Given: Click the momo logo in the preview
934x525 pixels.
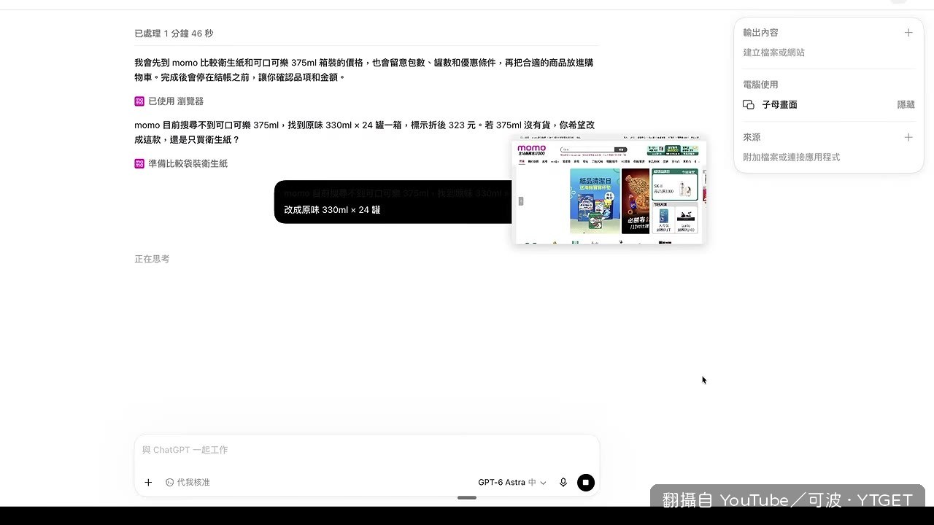Looking at the screenshot, I should [x=532, y=149].
